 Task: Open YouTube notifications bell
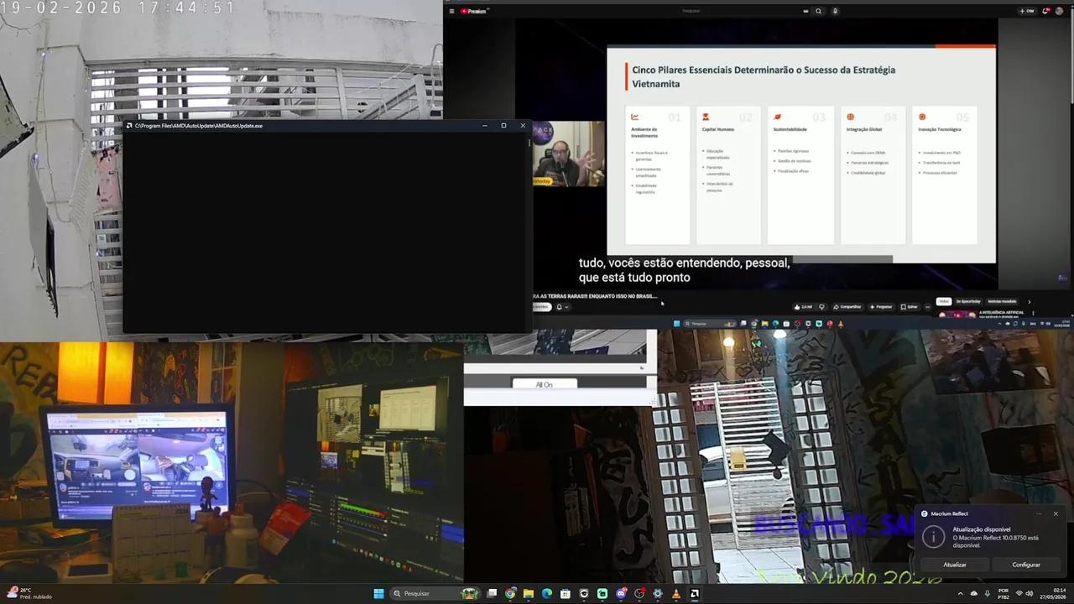click(1046, 11)
